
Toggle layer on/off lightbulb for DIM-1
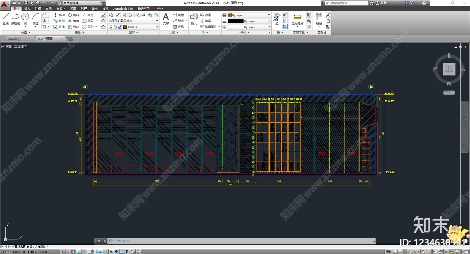(111, 27)
